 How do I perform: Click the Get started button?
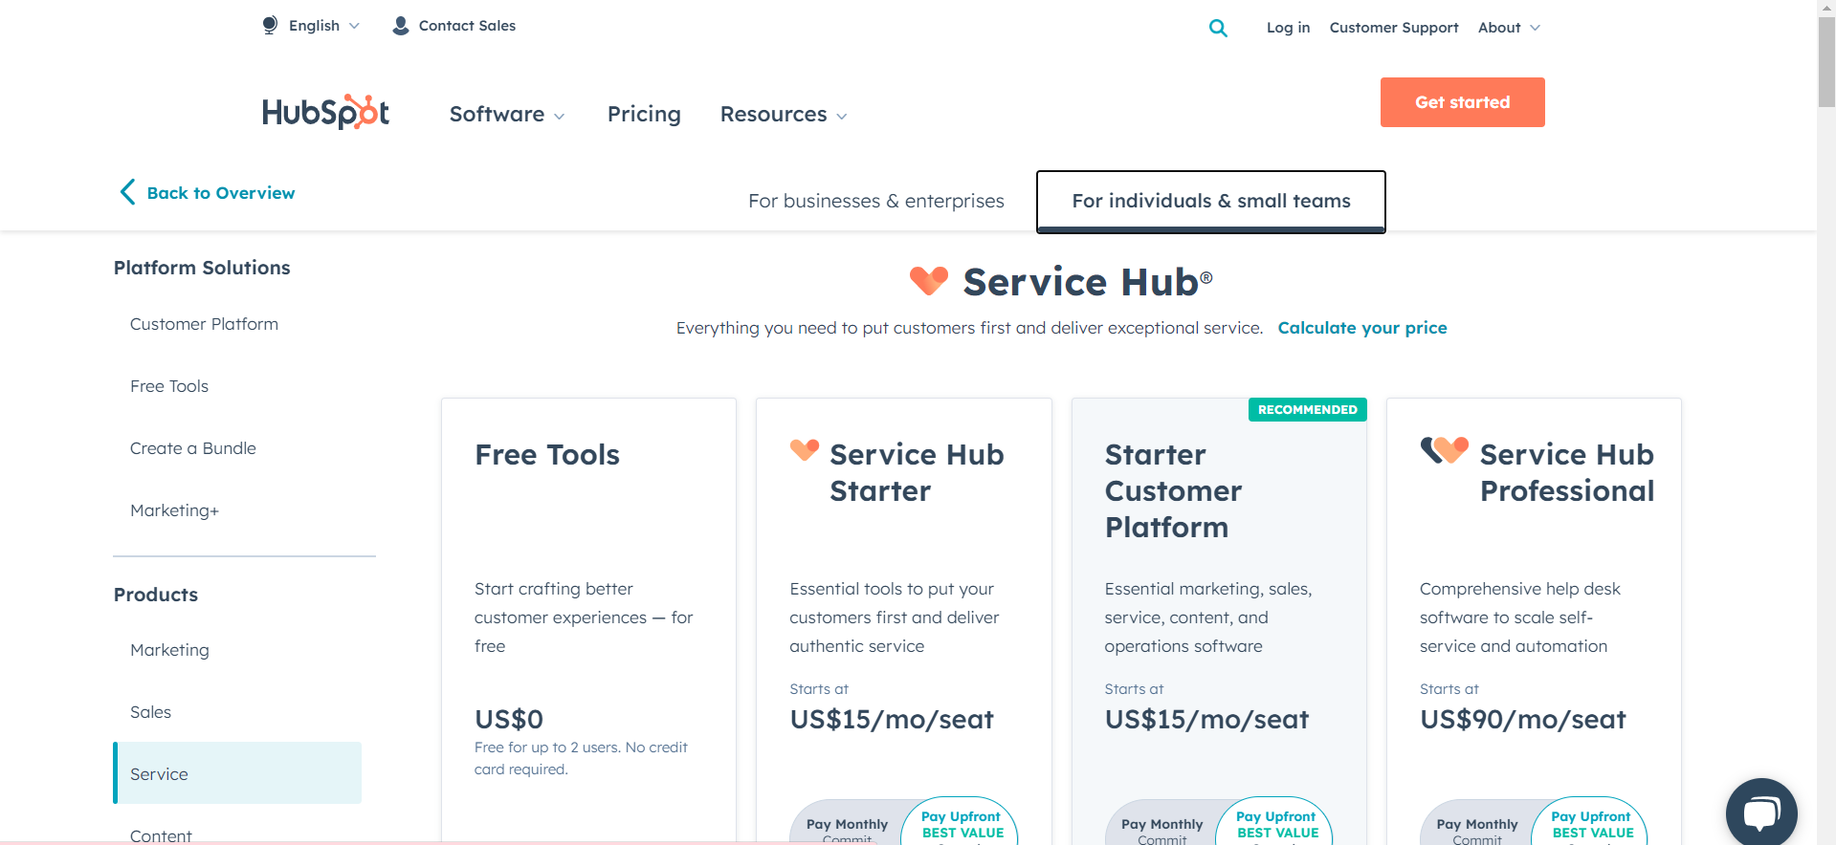pyautogui.click(x=1462, y=102)
